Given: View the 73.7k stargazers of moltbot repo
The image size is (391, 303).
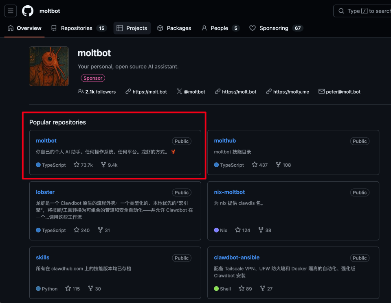Looking at the screenshot, I should (x=83, y=165).
